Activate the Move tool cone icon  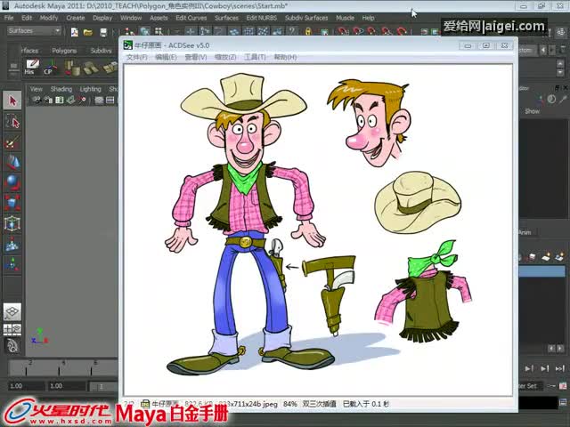click(x=12, y=162)
